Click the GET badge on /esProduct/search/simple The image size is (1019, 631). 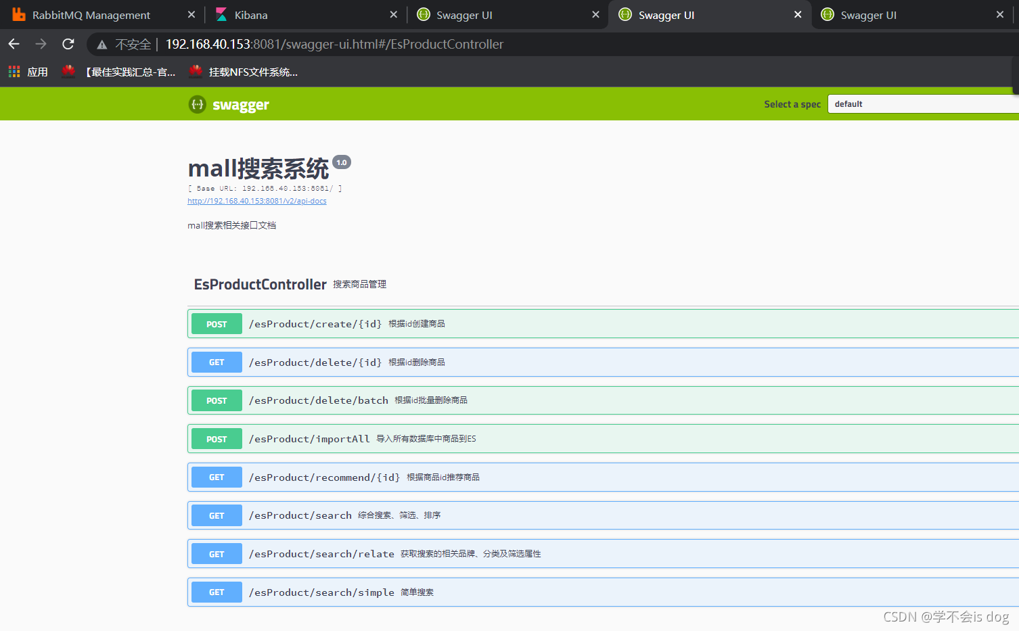click(x=216, y=592)
